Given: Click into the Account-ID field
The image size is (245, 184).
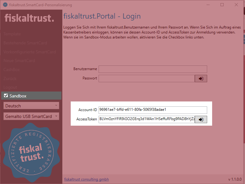Looking at the screenshot, I should click(x=153, y=110).
